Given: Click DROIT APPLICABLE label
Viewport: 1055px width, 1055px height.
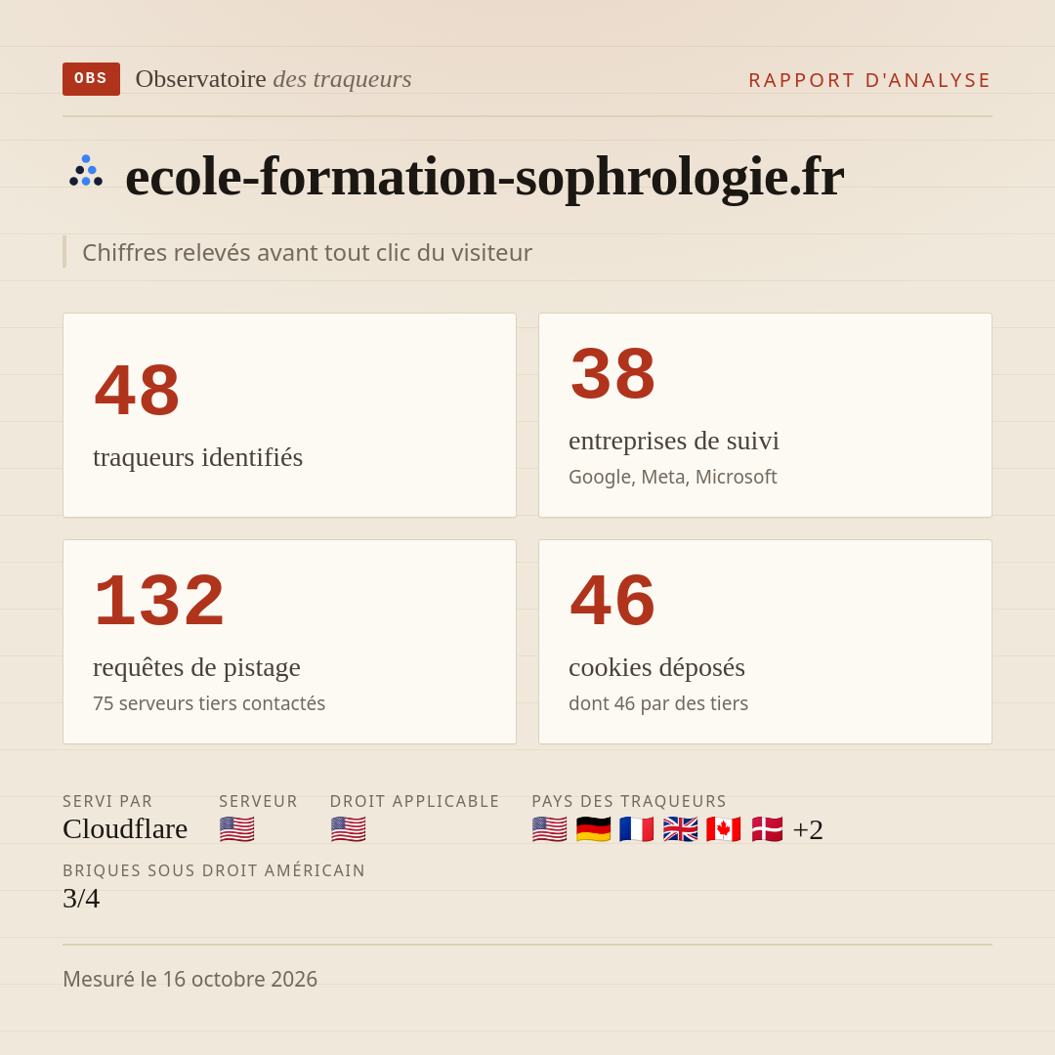Looking at the screenshot, I should [414, 801].
